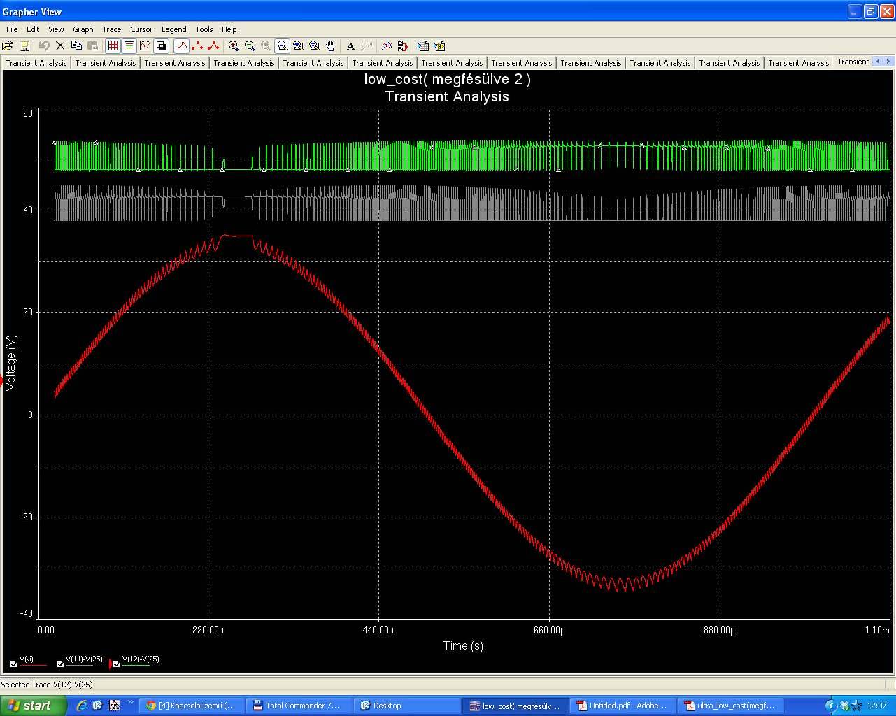
Task: Open the Cursor menu
Action: (141, 29)
